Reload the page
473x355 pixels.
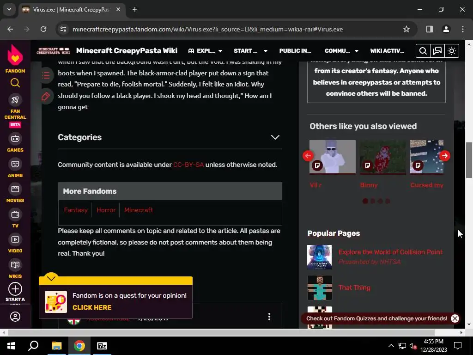43,29
